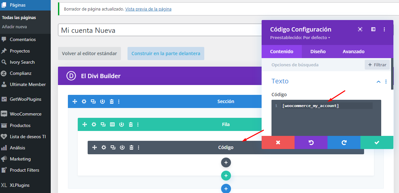This screenshot has width=399, height=193.
Task: Open Preestablecido: Por defecto dropdown
Action: (x=300, y=37)
